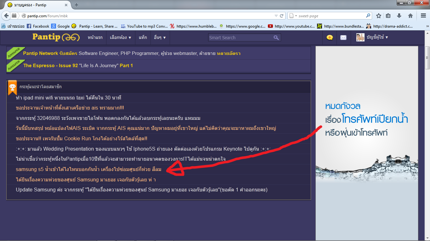Open the humblebundle bookmark
This screenshot has width=430, height=241.
coord(193,26)
